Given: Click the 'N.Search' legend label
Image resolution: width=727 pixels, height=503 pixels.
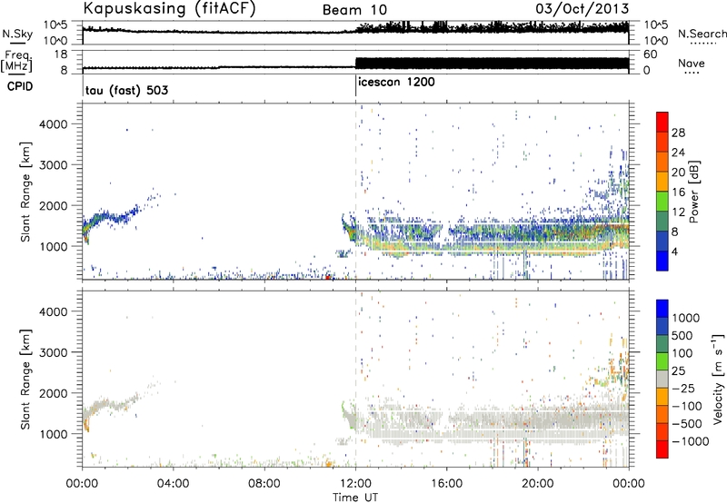Looking at the screenshot, I should (702, 34).
